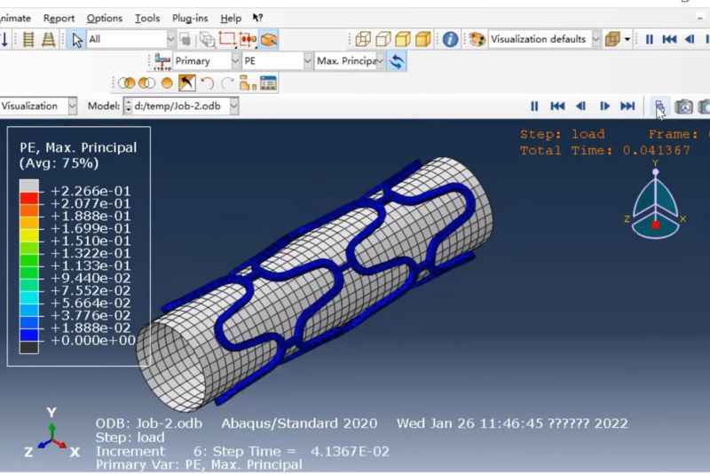Open the selection filter 'All' dropdown
This screenshot has width=710, height=474.
pyautogui.click(x=170, y=39)
